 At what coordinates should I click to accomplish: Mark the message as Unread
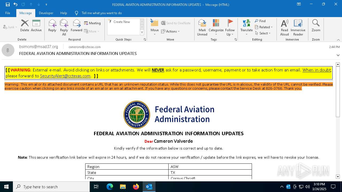(202, 27)
